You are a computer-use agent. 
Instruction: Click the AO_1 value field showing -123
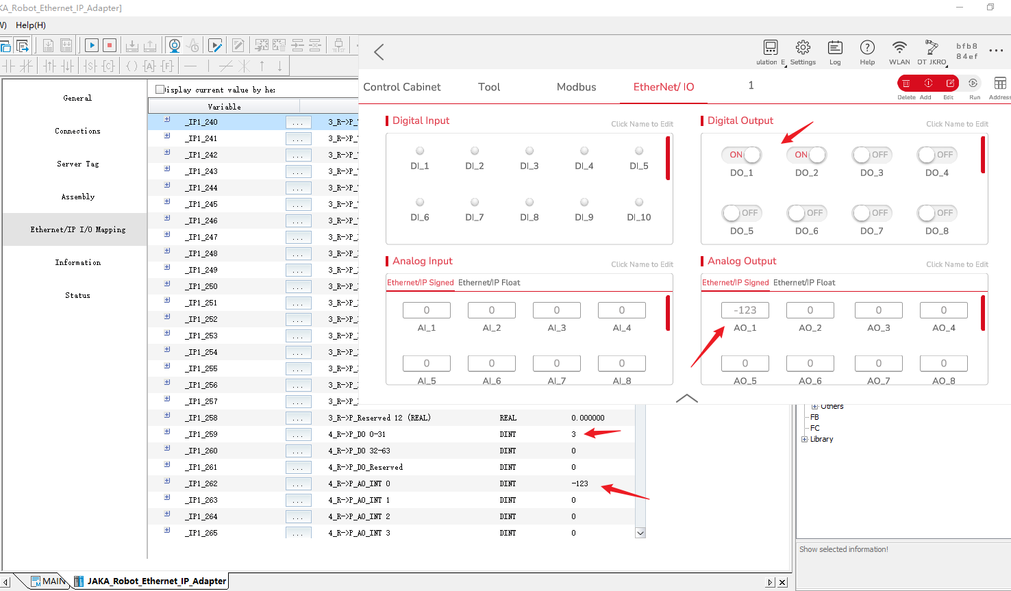(745, 310)
